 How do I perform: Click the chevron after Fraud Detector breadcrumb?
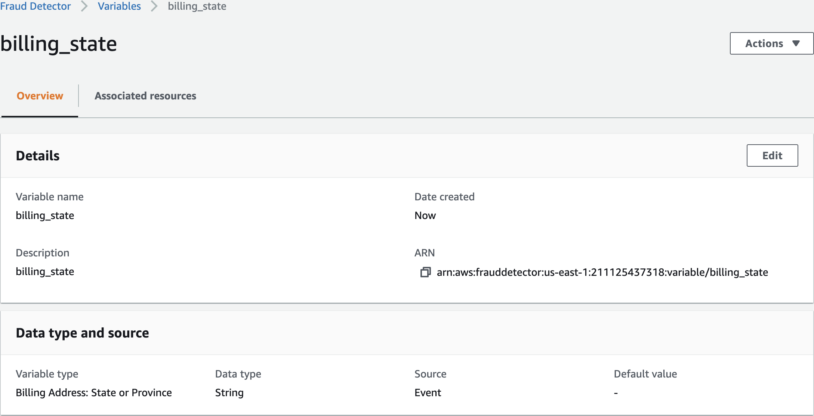point(84,6)
